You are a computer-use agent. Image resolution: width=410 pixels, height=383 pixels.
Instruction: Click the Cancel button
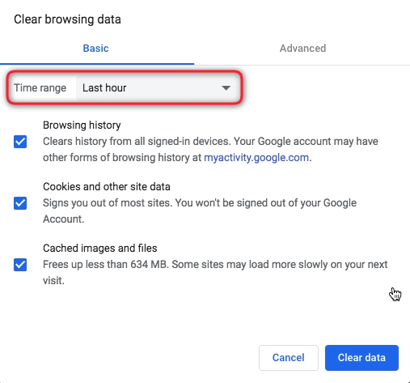point(289,358)
